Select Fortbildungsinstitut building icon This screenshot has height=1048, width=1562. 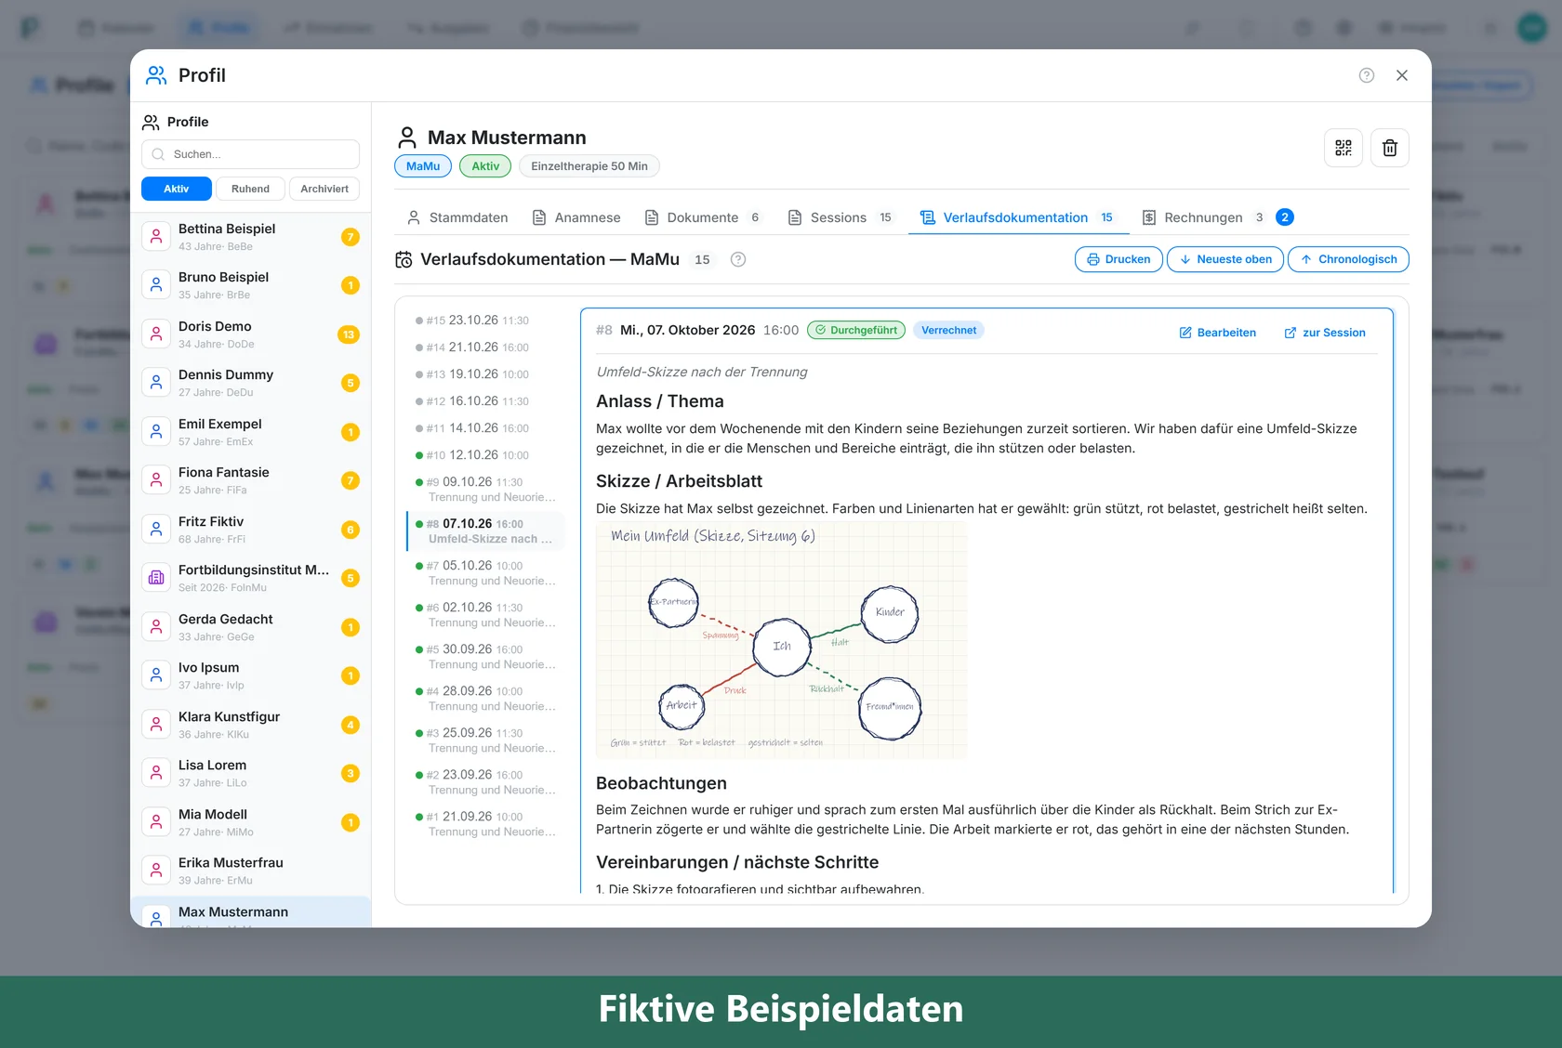click(x=156, y=578)
